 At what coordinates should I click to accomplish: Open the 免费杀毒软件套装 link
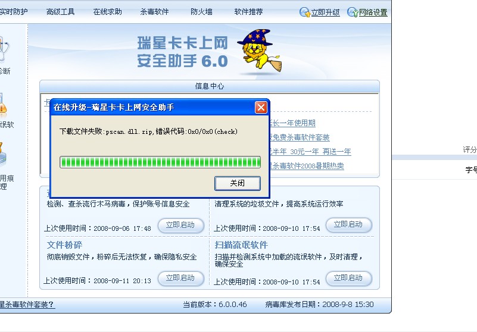(x=300, y=137)
